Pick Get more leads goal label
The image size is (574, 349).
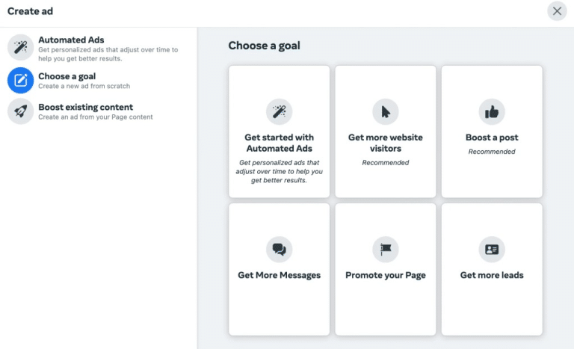tap(492, 275)
